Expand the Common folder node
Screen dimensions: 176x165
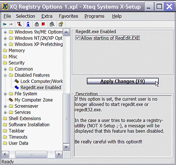tap(5, 69)
